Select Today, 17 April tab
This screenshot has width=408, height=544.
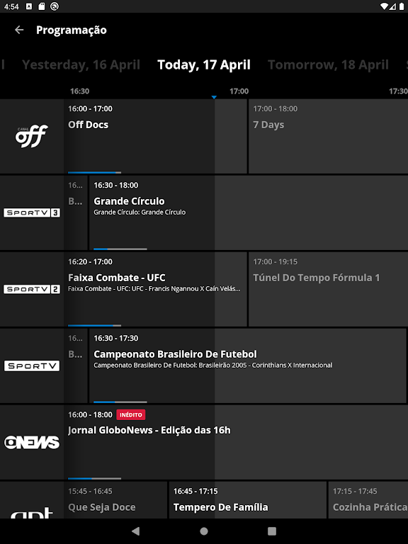[204, 65]
